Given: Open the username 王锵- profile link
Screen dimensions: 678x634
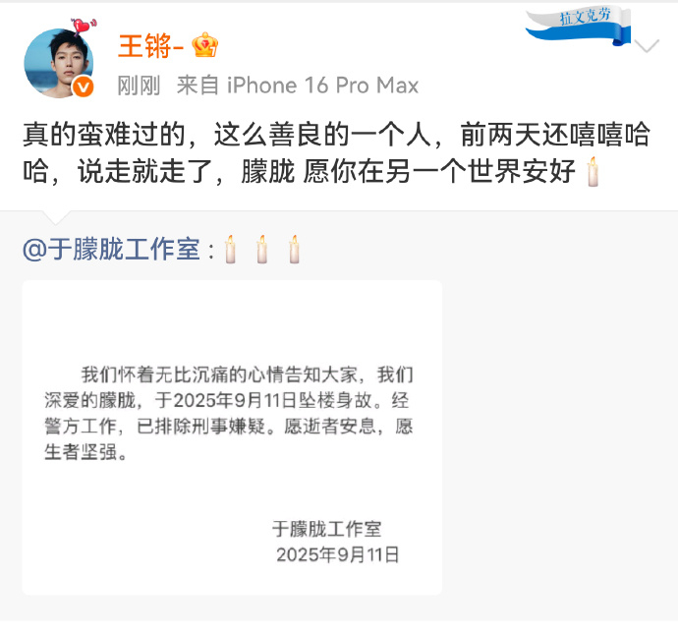Looking at the screenshot, I should click(151, 46).
